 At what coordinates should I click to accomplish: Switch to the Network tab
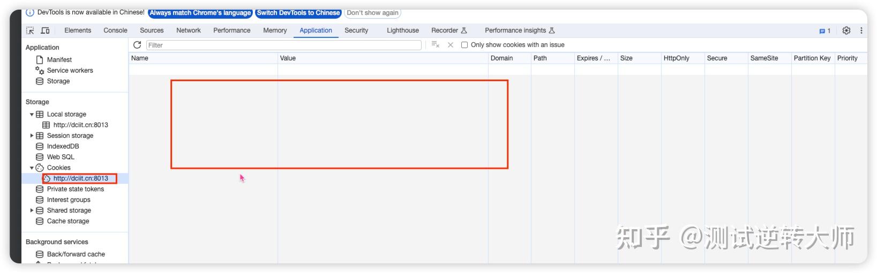point(189,30)
